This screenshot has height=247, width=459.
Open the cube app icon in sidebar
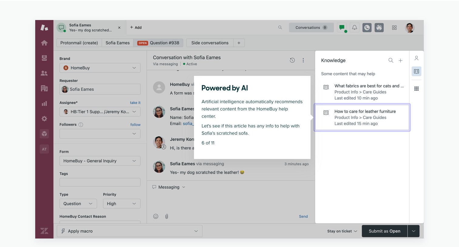(44, 134)
